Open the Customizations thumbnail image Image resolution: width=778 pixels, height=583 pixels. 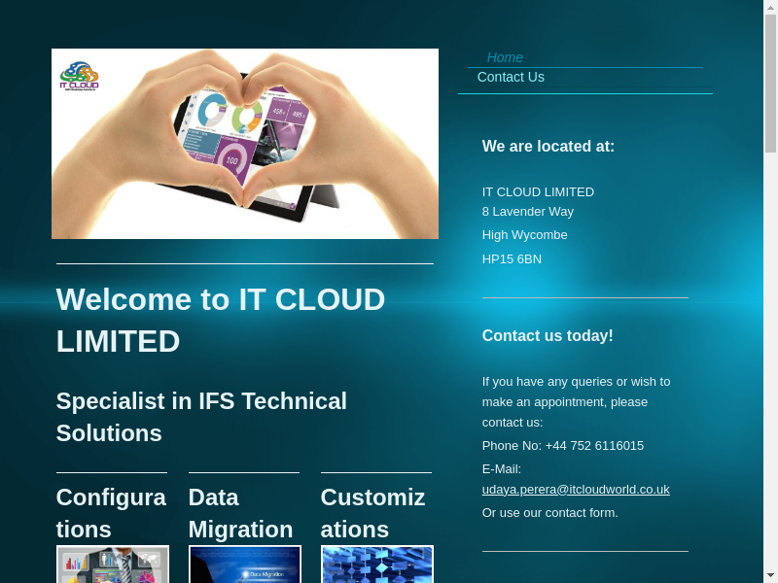[x=376, y=565]
